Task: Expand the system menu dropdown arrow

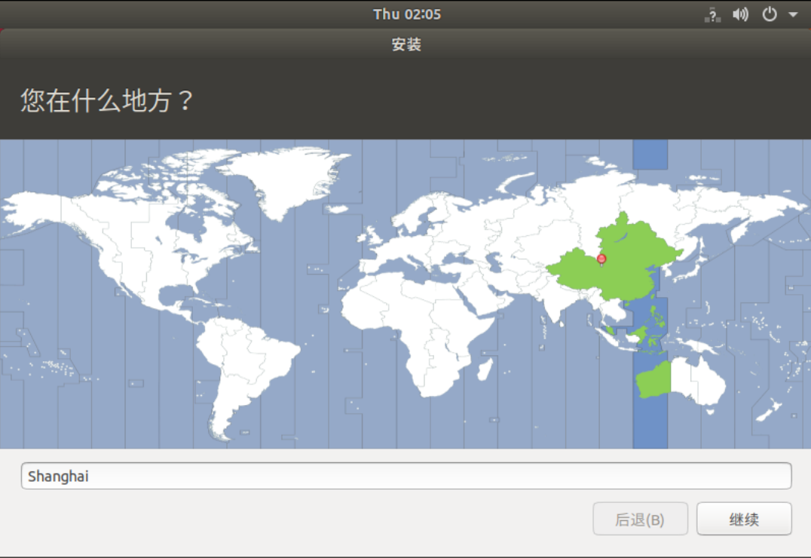Action: point(793,14)
